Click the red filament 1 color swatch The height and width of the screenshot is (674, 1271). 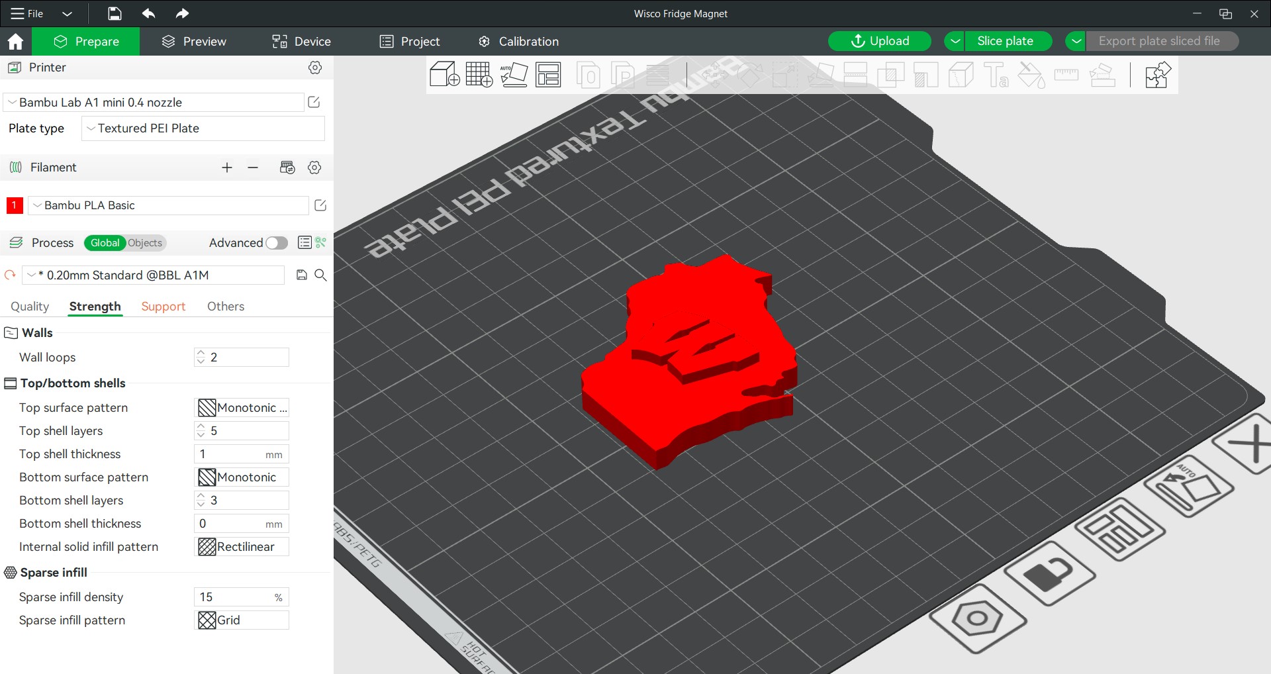point(14,205)
